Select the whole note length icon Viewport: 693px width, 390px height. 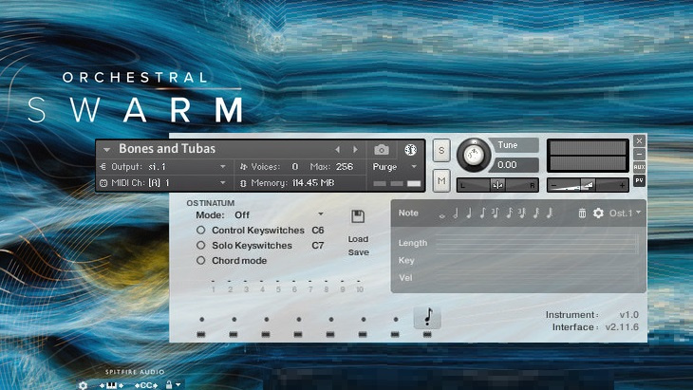click(x=442, y=215)
